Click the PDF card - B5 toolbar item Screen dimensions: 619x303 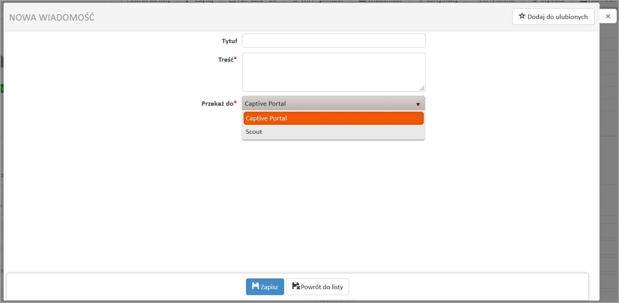pyautogui.click(x=254, y=1)
